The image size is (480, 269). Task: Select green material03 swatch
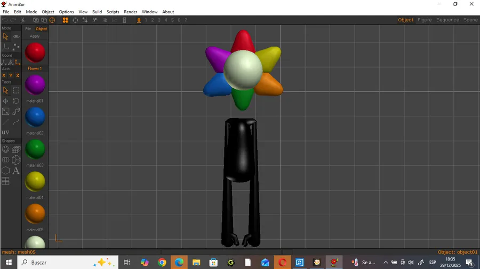(x=35, y=149)
